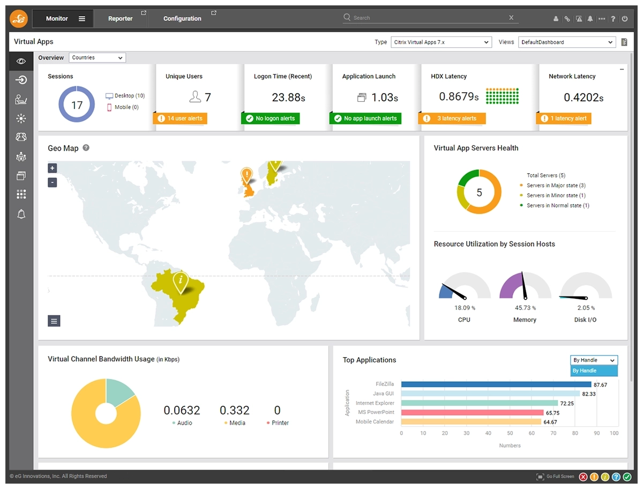Image resolution: width=643 pixels, height=489 pixels.
Task: Open the 1 latency alert badge
Action: [563, 118]
